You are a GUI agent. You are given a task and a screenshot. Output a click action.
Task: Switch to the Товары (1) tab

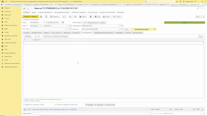tap(47, 33)
